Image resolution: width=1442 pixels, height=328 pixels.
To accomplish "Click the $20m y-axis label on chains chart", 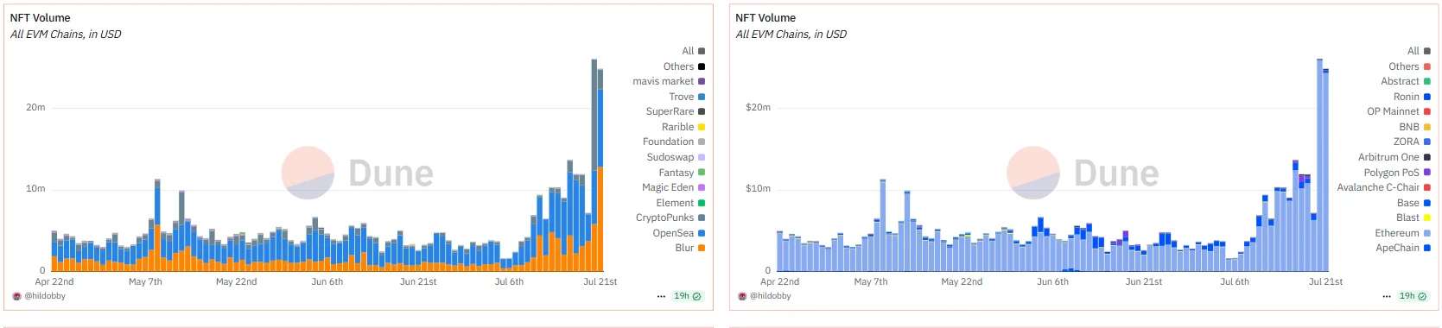I will click(x=758, y=107).
